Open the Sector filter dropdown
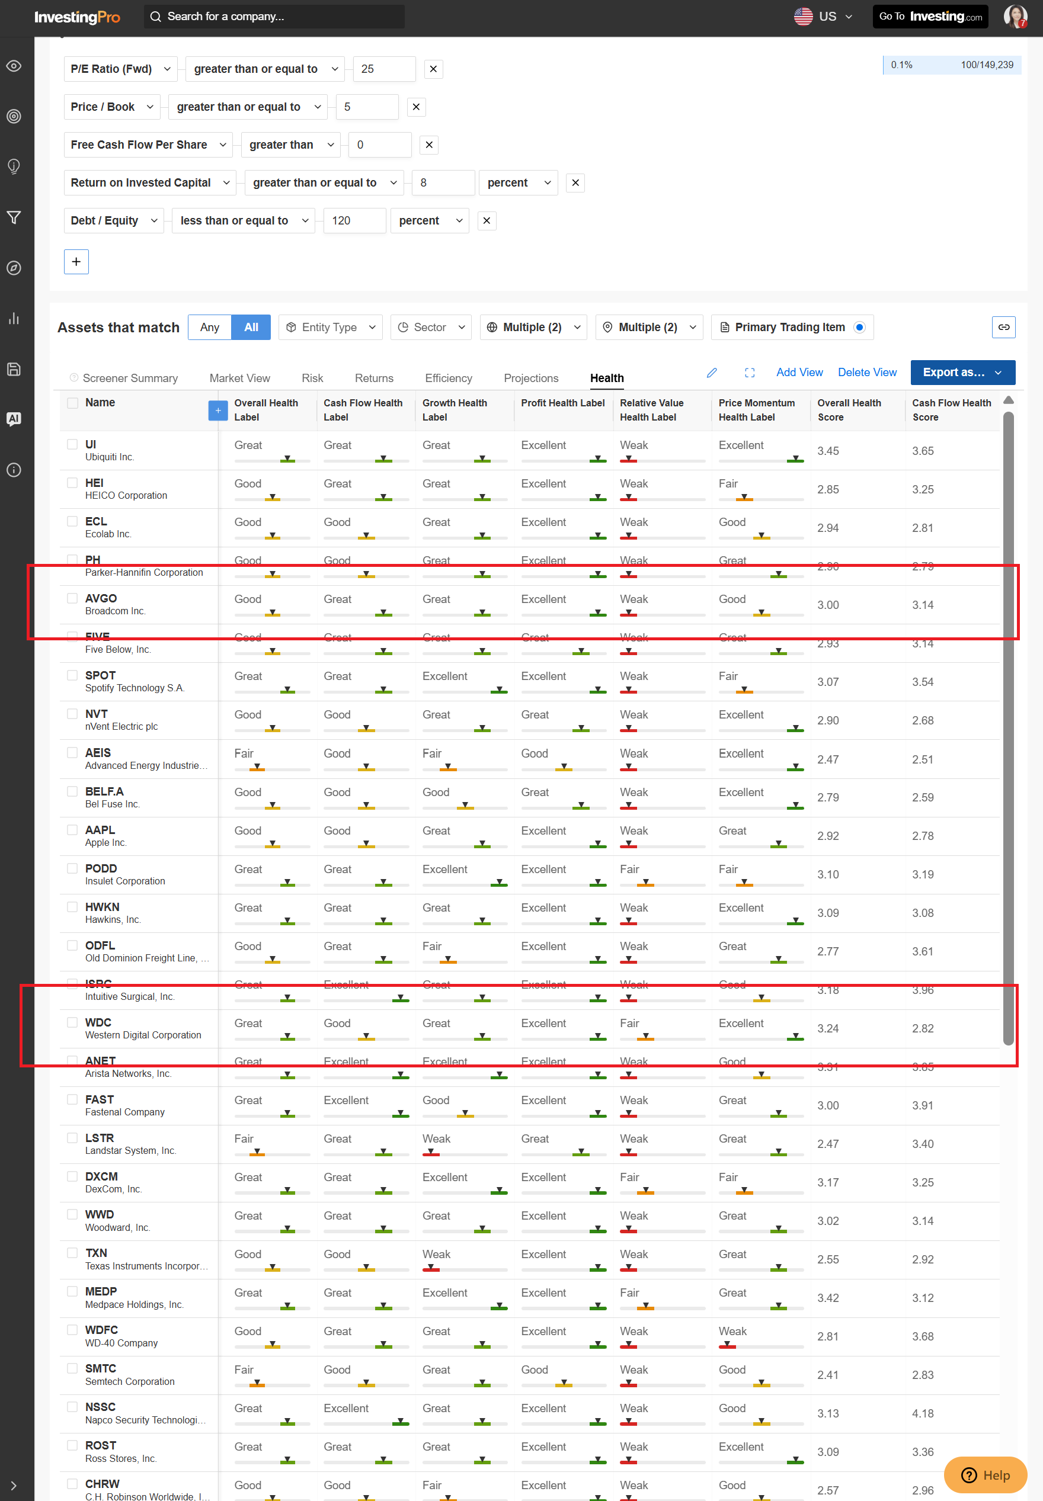The image size is (1043, 1501). pos(431,327)
